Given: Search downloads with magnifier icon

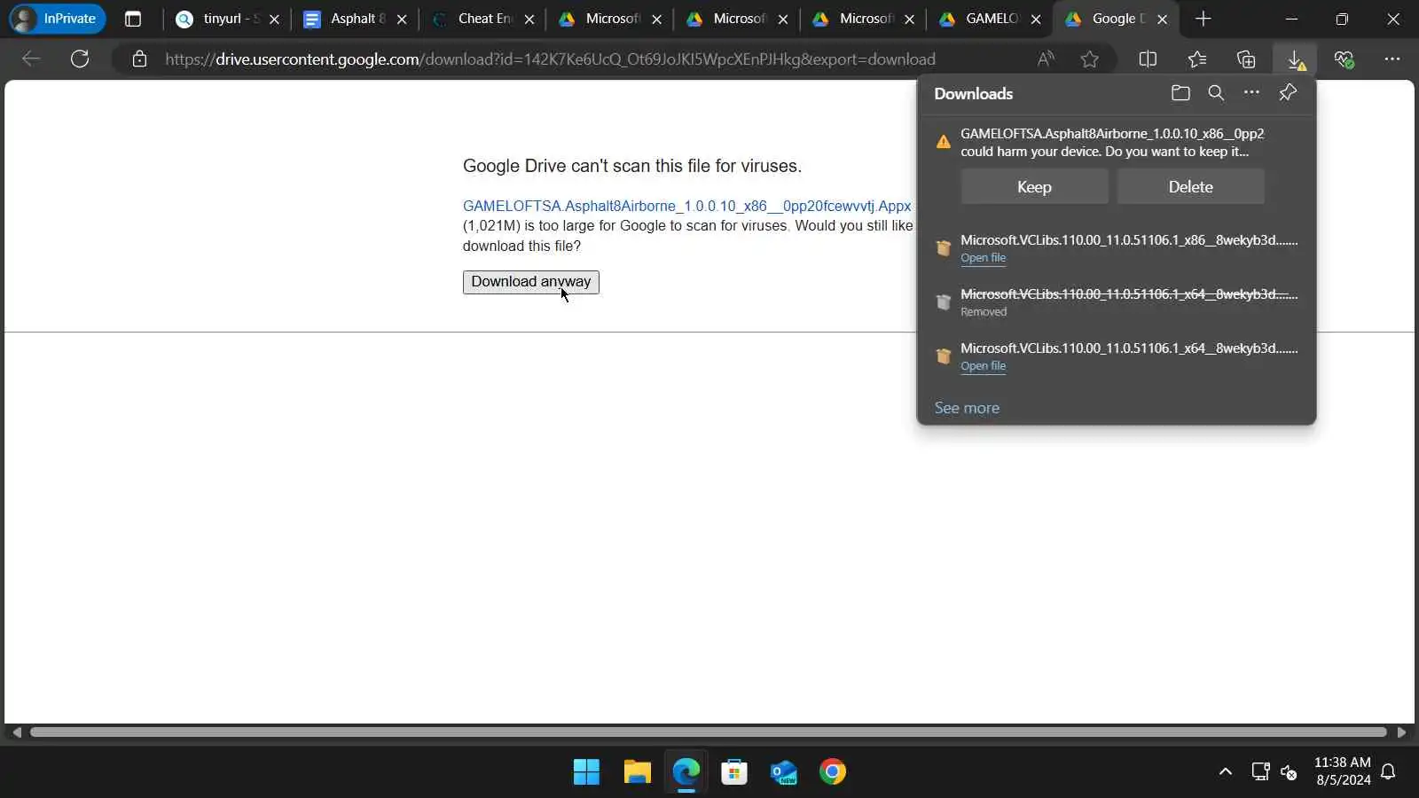Looking at the screenshot, I should (1216, 93).
